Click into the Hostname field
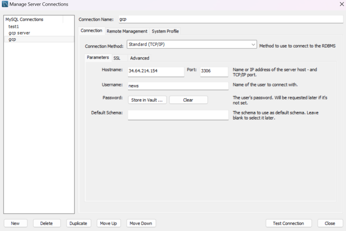The width and height of the screenshot is (346, 231). click(x=156, y=72)
